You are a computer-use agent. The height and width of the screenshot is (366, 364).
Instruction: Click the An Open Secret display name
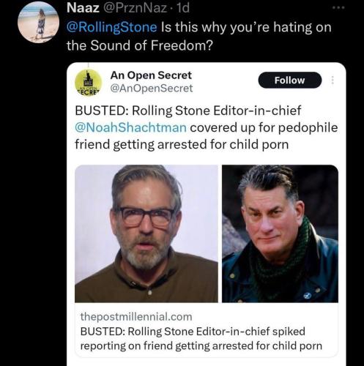pyautogui.click(x=151, y=75)
